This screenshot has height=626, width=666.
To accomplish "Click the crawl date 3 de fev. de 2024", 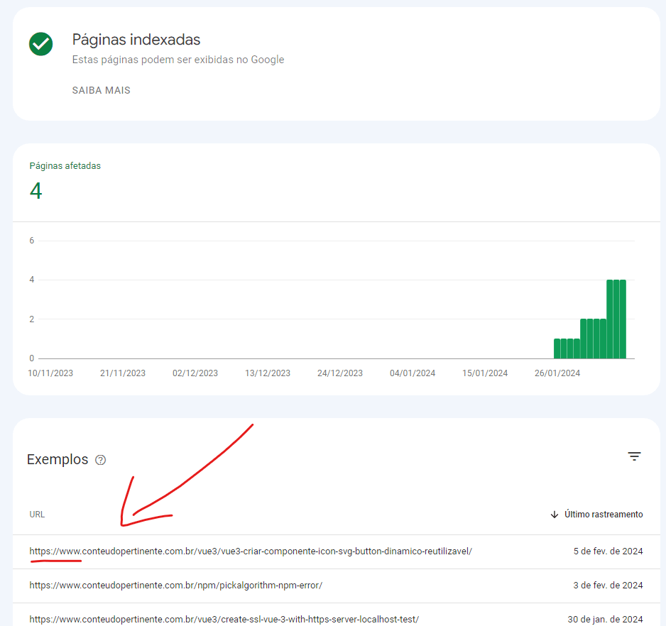I will point(607,586).
